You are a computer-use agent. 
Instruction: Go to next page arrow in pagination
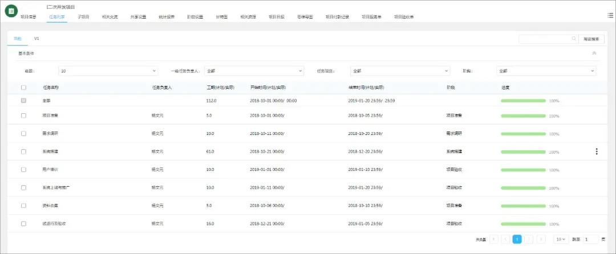tap(529, 239)
